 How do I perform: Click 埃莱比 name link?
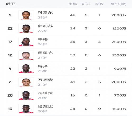[x=45, y=107]
